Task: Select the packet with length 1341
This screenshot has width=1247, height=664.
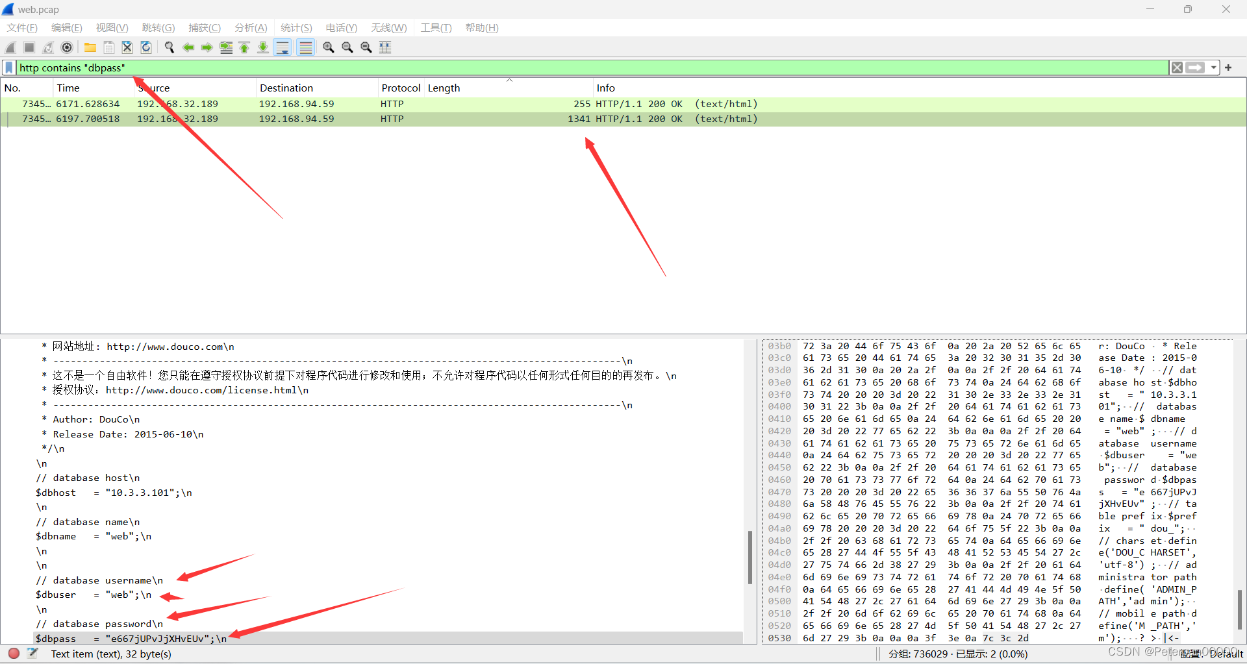Action: 623,119
